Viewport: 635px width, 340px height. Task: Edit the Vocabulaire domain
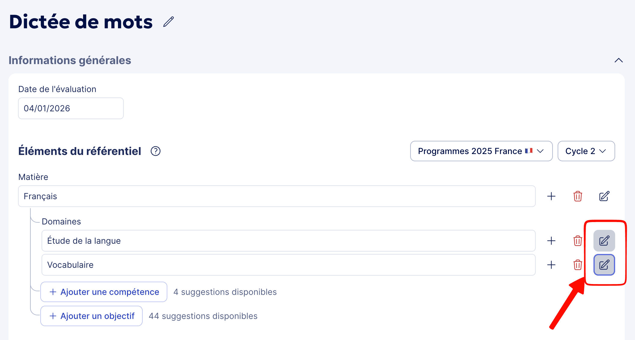pyautogui.click(x=604, y=265)
